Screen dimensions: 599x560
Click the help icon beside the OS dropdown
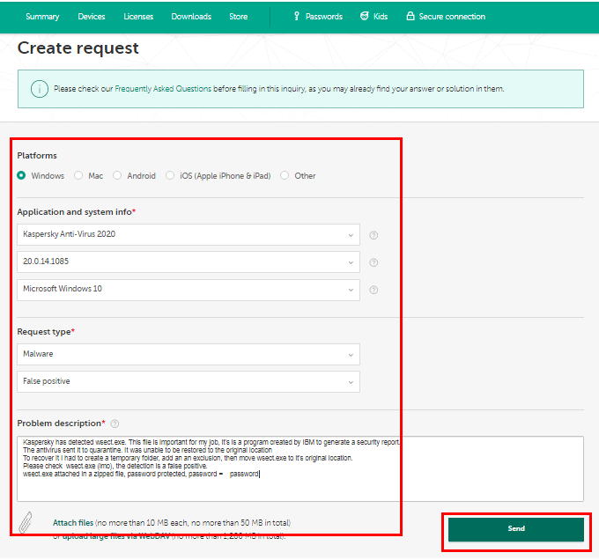pyautogui.click(x=373, y=290)
